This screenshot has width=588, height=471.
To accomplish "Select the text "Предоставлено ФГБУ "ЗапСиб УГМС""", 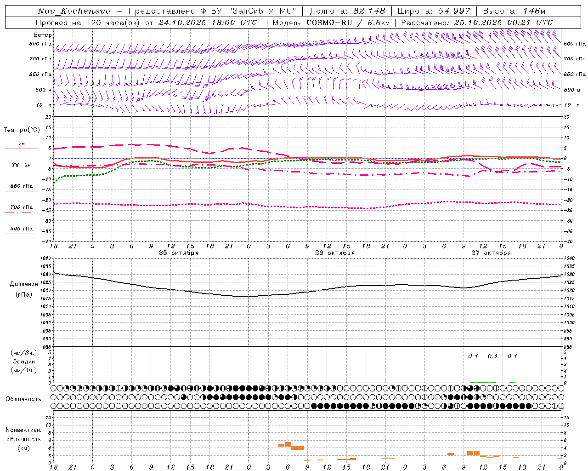I will pyautogui.click(x=212, y=11).
